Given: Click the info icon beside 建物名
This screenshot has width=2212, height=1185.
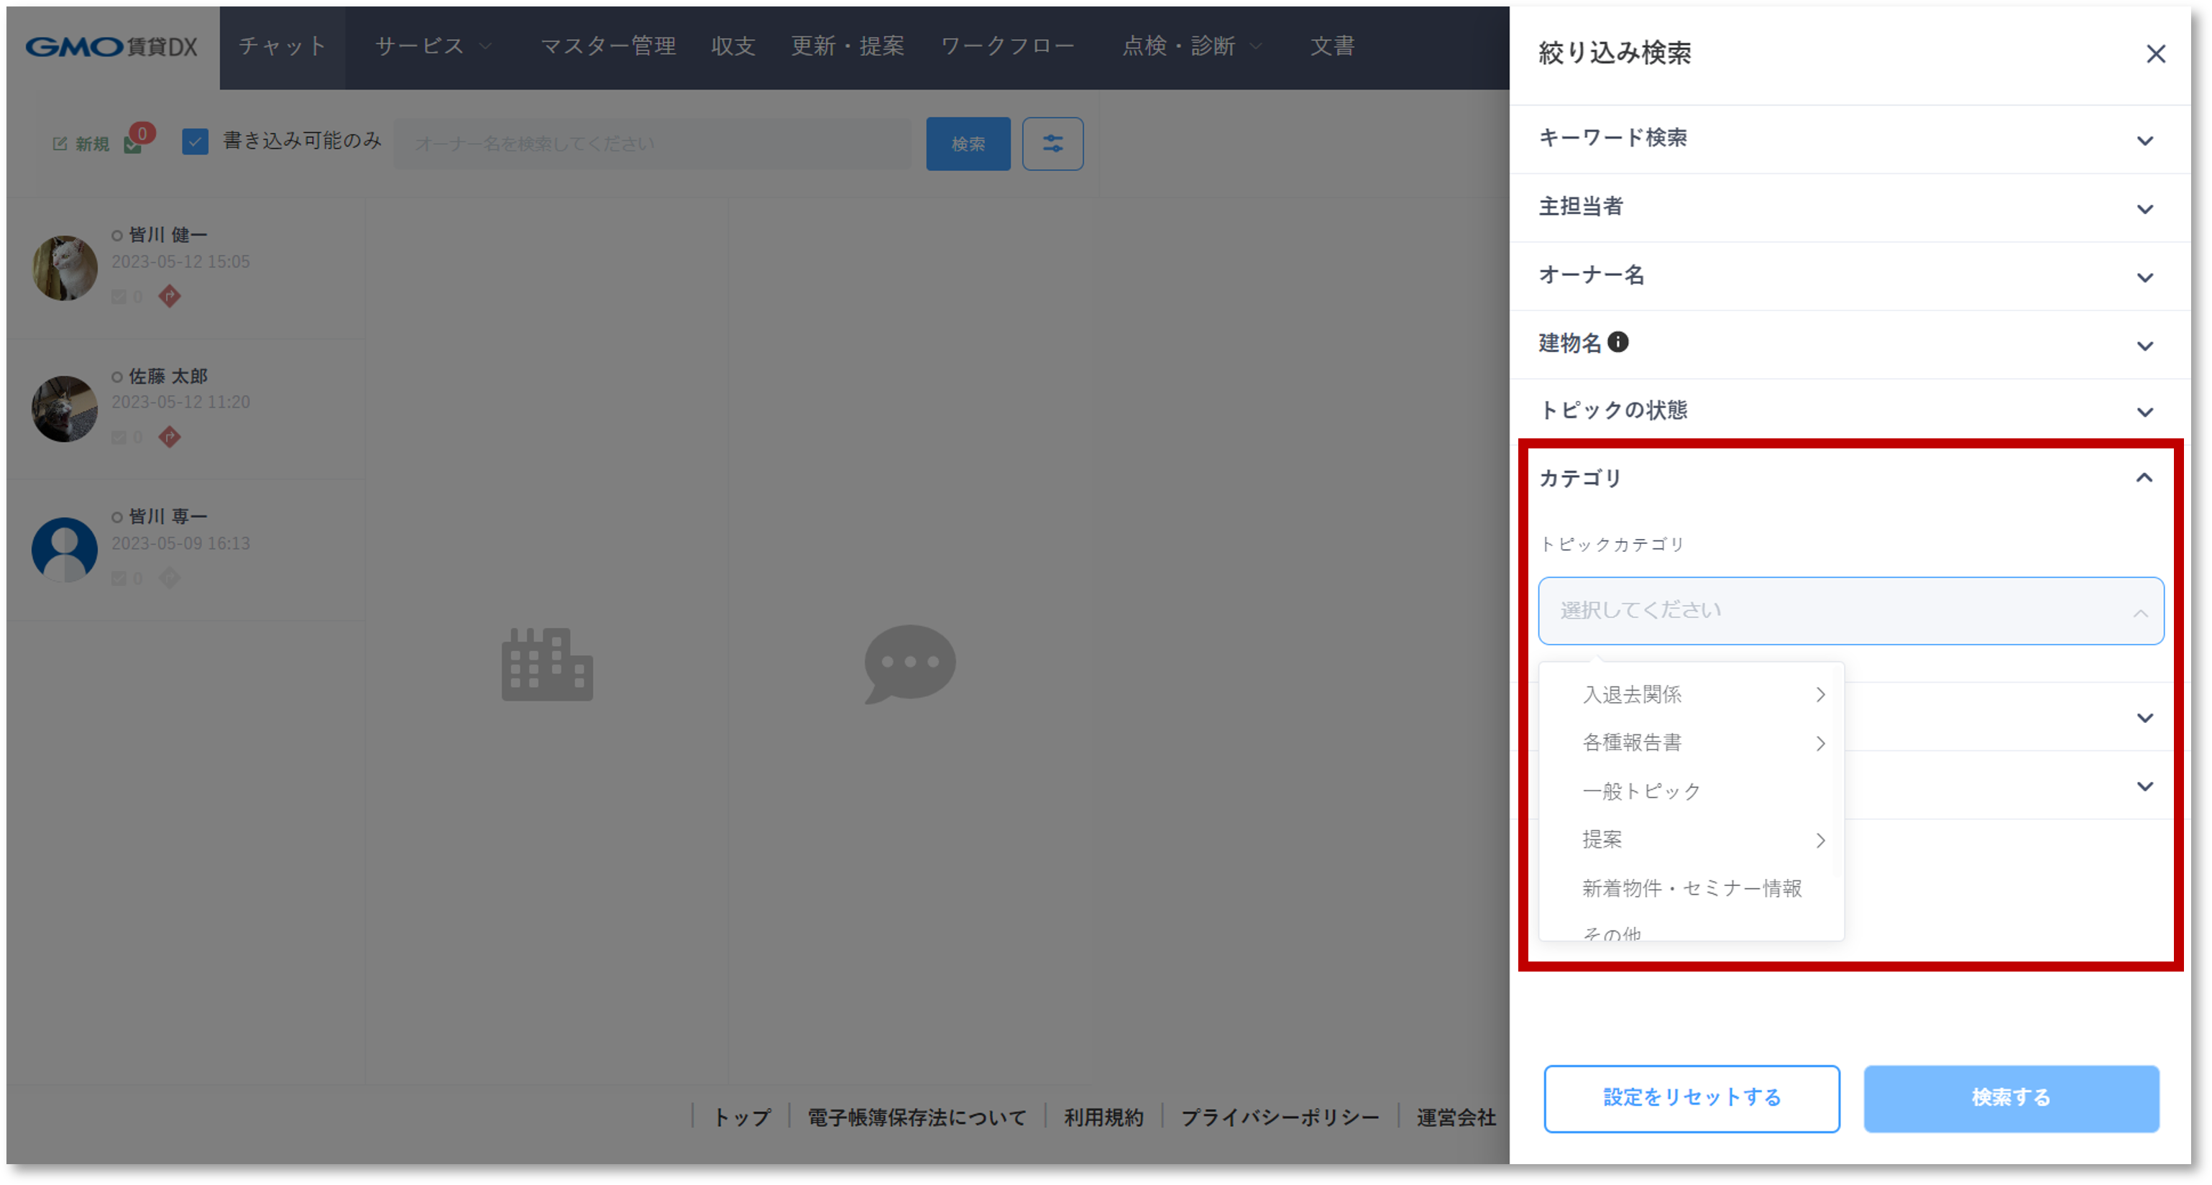Looking at the screenshot, I should (1617, 342).
